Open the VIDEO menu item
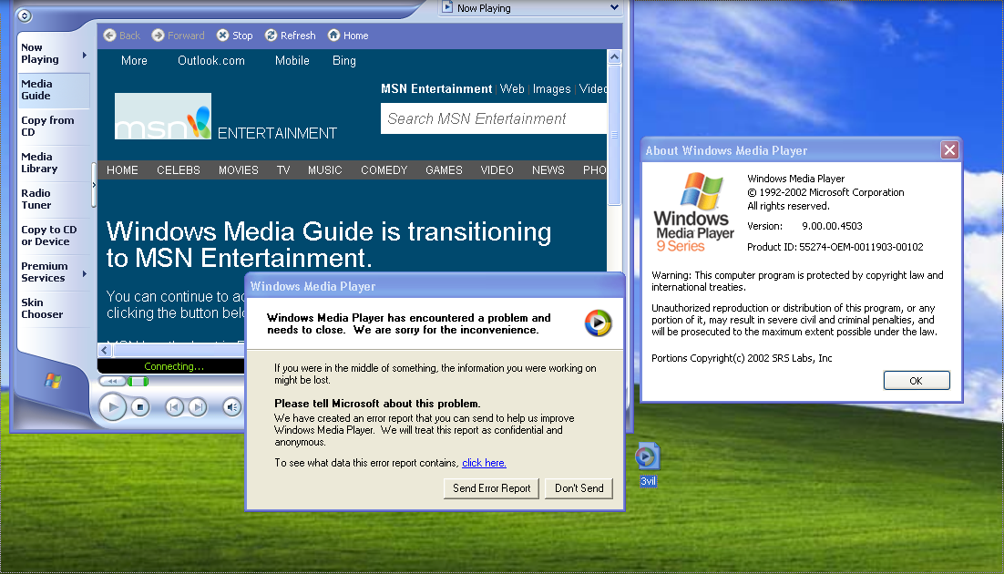 point(497,169)
